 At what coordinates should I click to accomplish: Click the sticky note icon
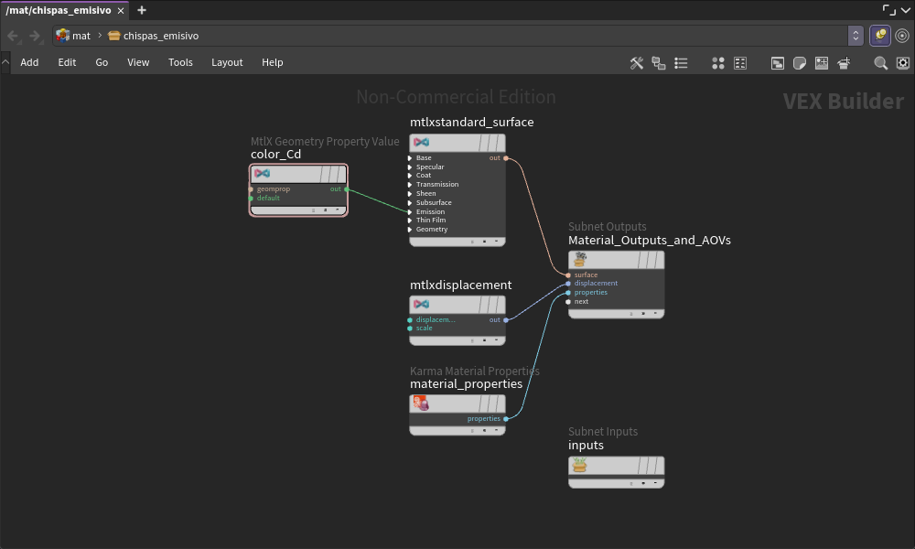800,63
